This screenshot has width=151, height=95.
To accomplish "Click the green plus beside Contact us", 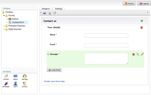I will (x=142, y=21).
